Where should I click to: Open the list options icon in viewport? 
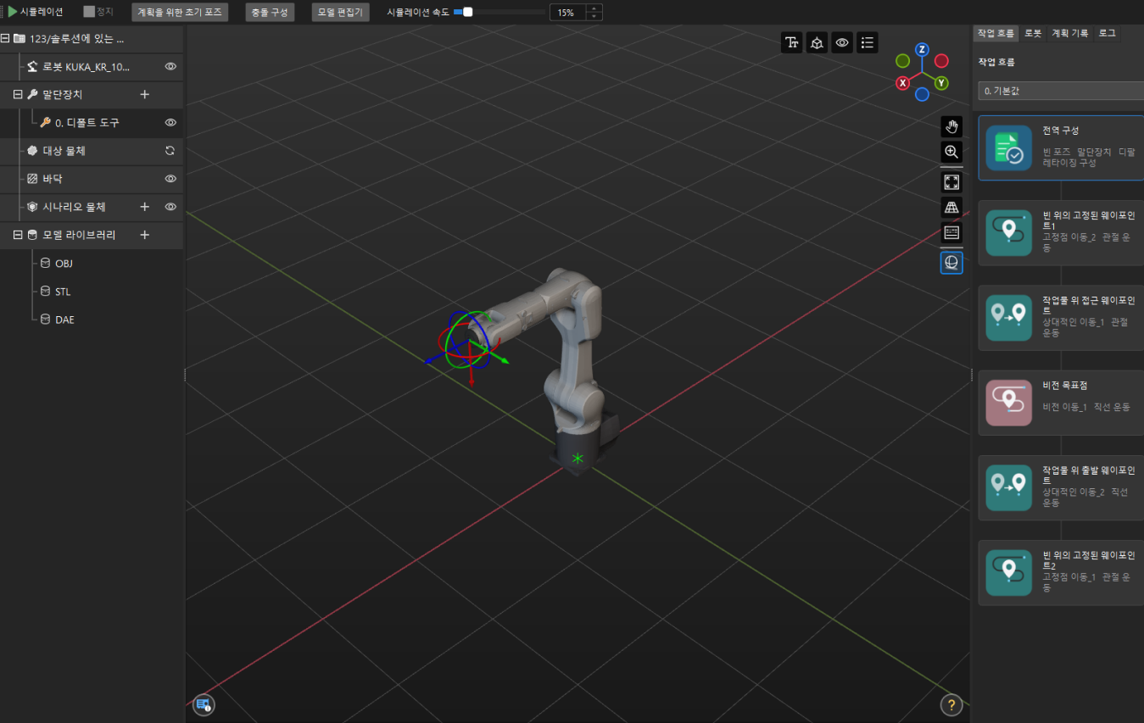click(867, 43)
